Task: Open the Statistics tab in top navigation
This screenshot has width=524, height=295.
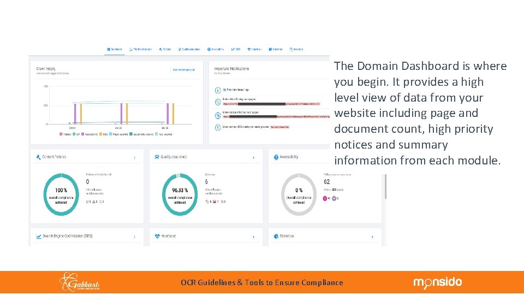Action: [x=275, y=49]
